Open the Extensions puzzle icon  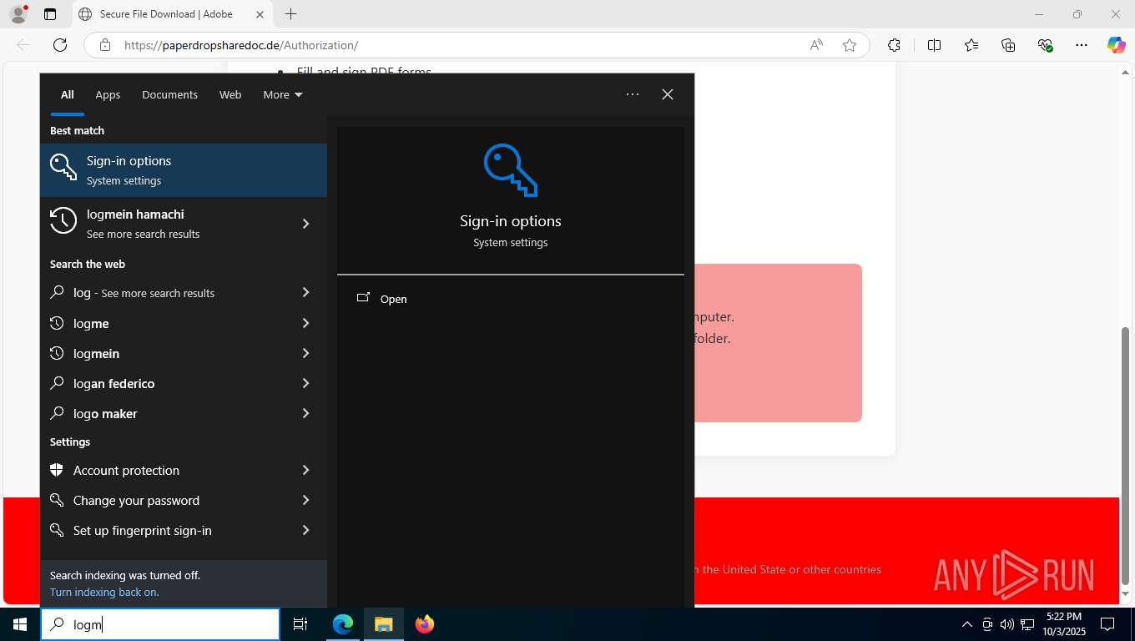point(894,45)
